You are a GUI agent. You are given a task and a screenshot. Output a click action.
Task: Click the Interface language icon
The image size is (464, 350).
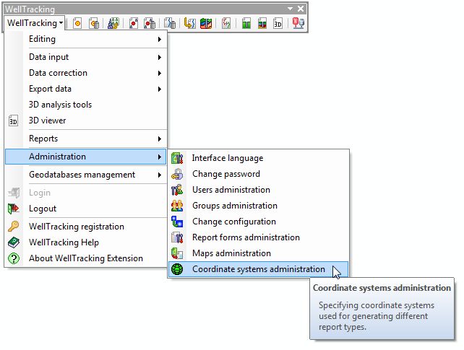point(177,158)
